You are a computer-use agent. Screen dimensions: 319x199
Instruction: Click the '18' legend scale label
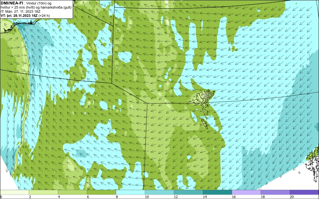[263, 197]
